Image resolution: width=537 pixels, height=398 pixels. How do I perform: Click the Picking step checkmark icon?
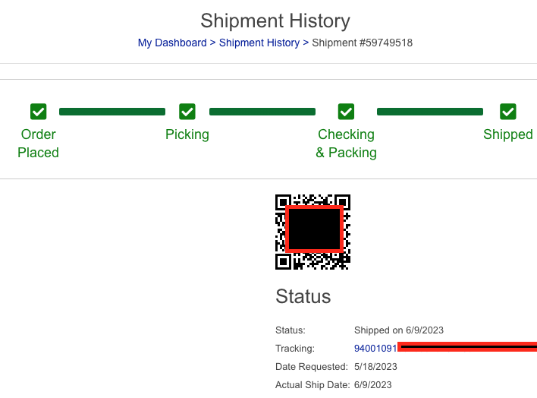point(187,112)
